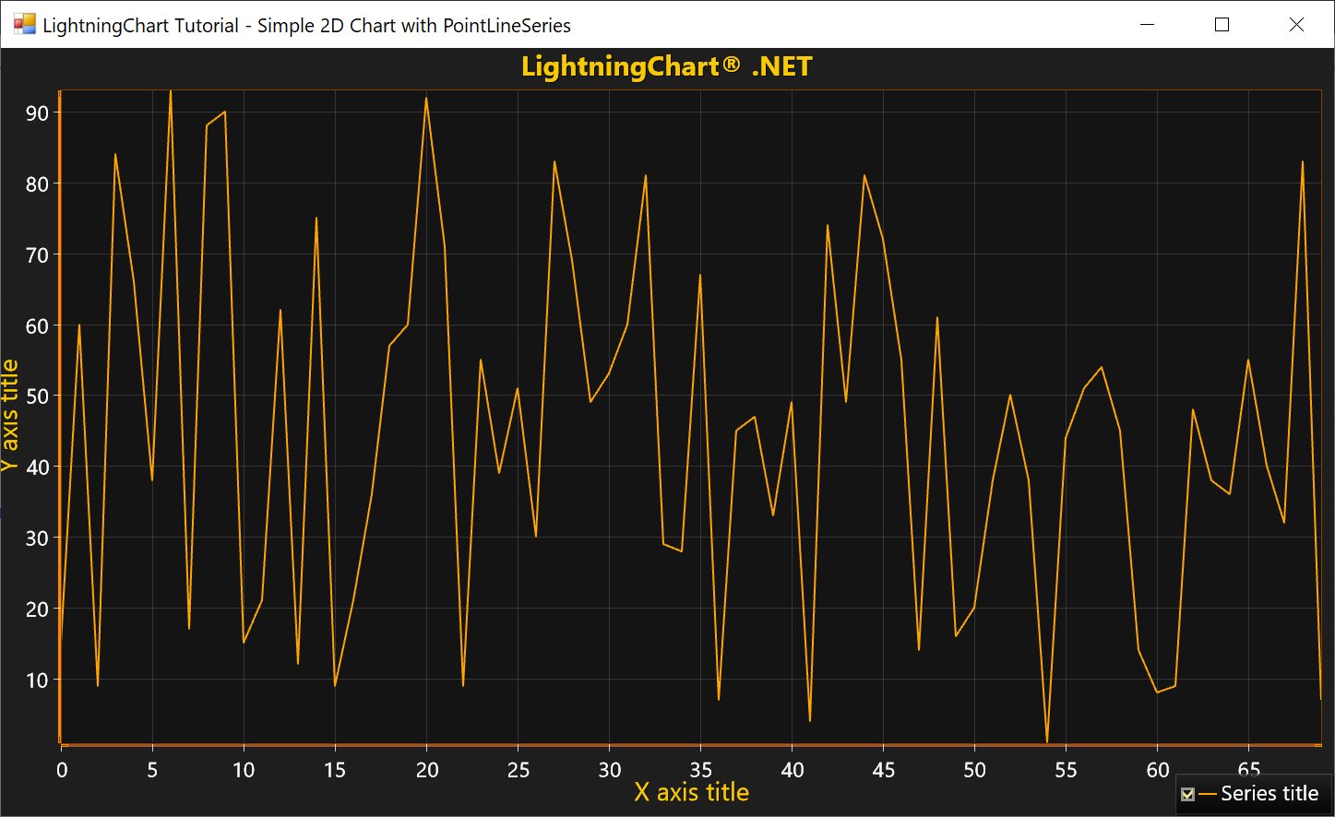1335x817 pixels.
Task: Click the Y axis label 60
Action: (37, 326)
